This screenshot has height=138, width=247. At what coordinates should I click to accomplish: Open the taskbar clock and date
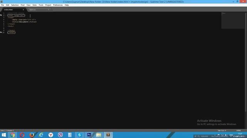[239, 135]
